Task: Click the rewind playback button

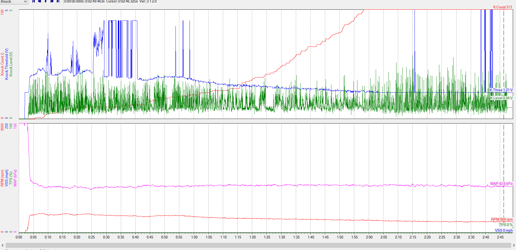Action: (x=40, y=1)
